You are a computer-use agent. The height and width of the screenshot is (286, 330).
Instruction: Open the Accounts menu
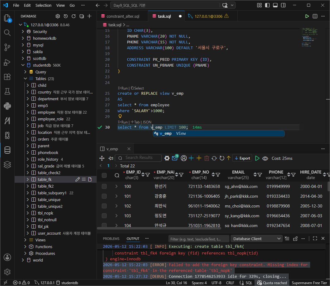click(7, 257)
